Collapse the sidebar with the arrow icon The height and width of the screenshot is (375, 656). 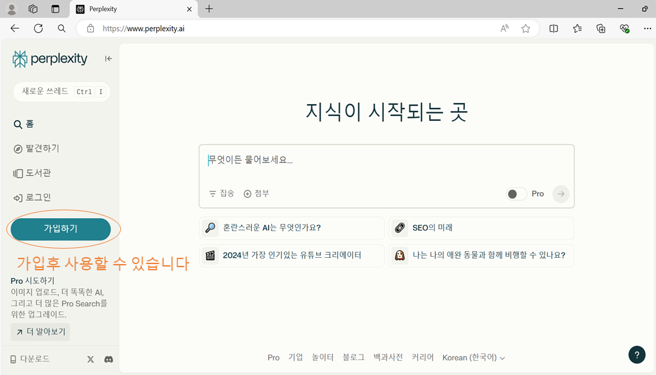click(x=109, y=58)
